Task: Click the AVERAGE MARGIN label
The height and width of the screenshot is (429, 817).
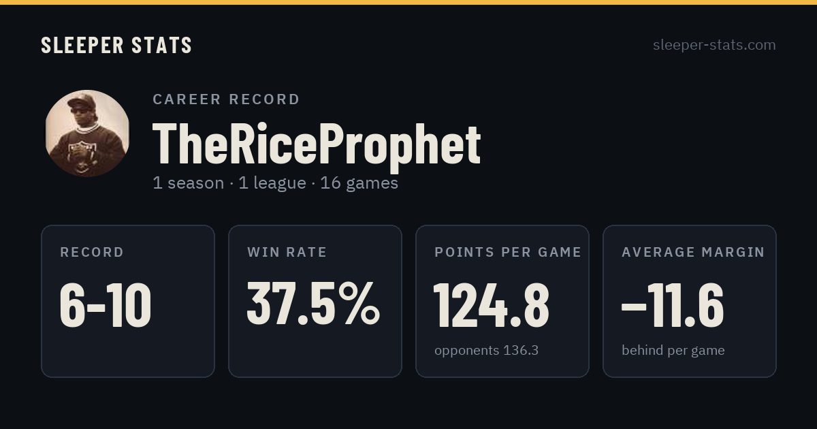Action: [x=693, y=252]
